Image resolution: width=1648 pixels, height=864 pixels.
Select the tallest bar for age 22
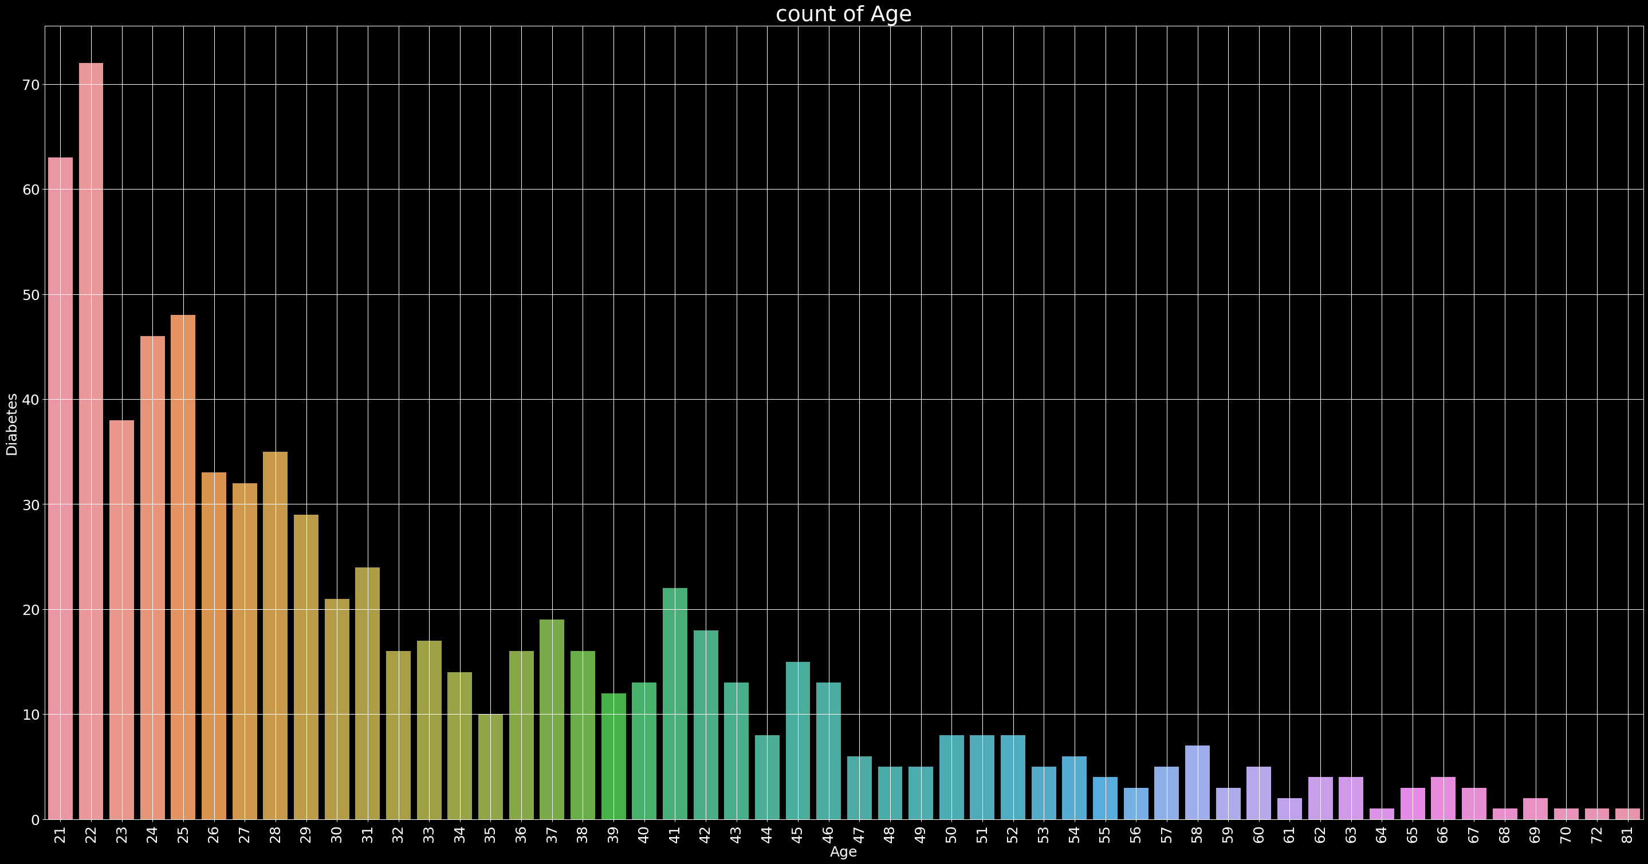click(91, 441)
